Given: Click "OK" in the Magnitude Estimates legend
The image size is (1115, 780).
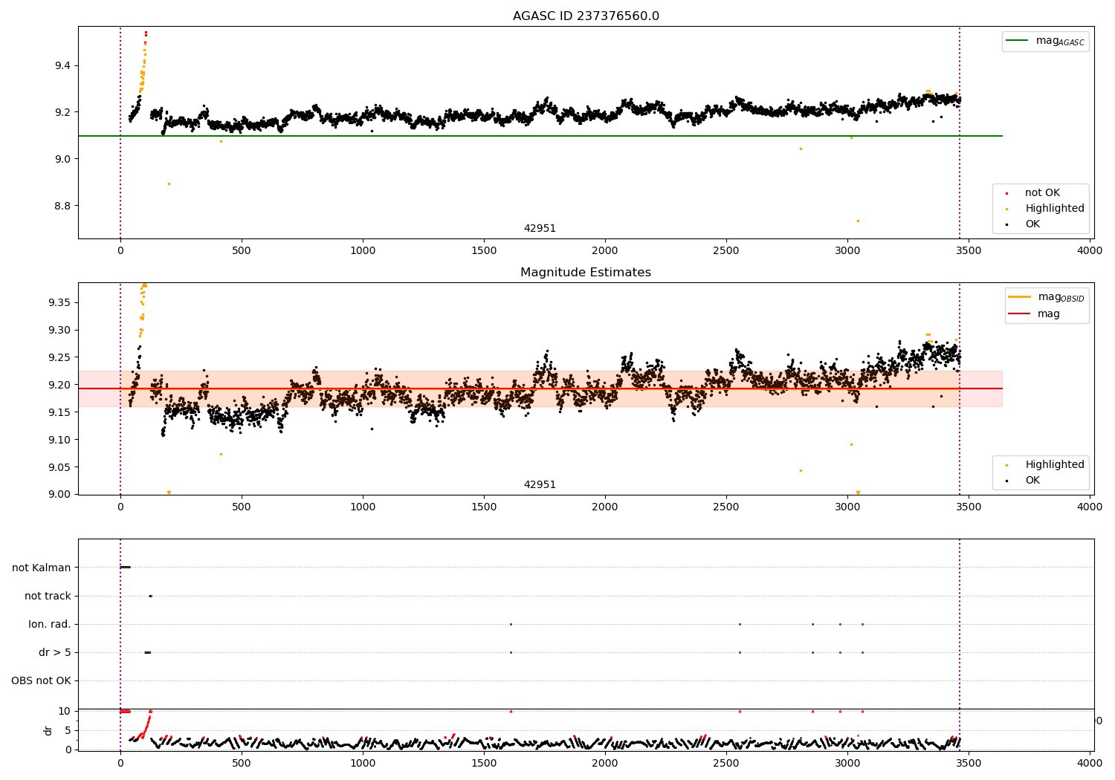Looking at the screenshot, I should pos(1032,481).
